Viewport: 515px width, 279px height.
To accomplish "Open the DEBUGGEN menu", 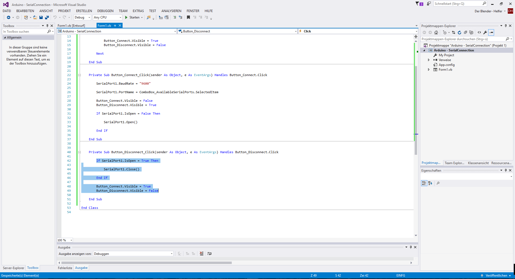I will 105,11.
